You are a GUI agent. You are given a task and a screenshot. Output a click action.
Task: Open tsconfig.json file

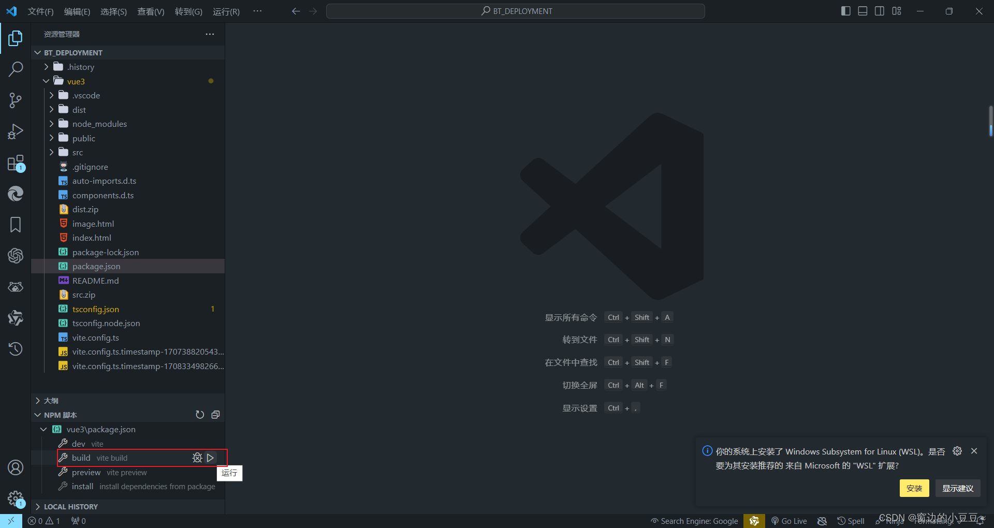[x=128, y=309]
